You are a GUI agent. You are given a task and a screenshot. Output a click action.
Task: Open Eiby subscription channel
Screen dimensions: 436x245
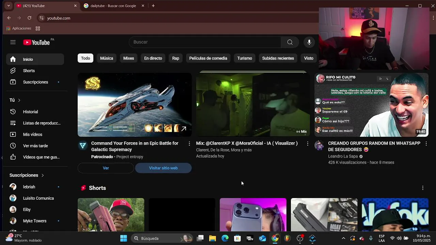pyautogui.click(x=35, y=210)
